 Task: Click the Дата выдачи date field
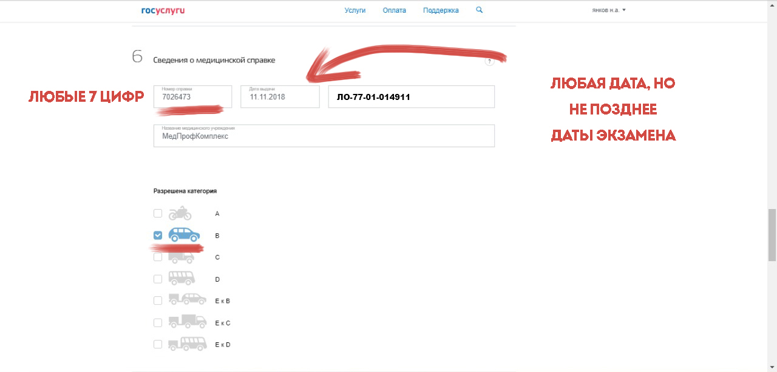[x=280, y=97]
